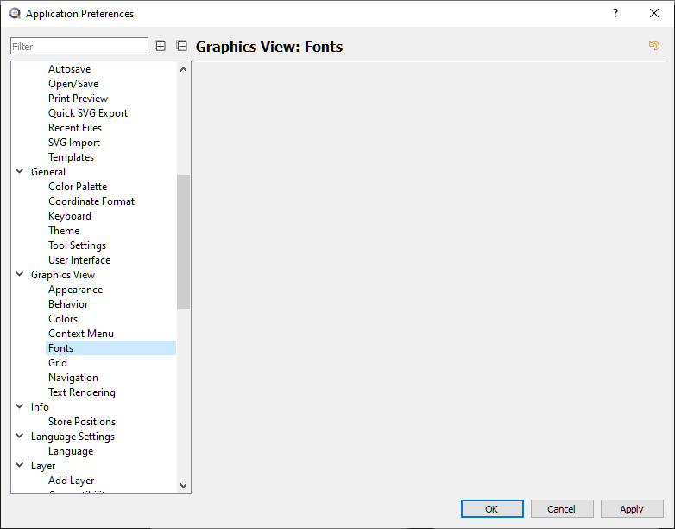Image resolution: width=675 pixels, height=529 pixels.
Task: Click the expand all tree icon
Action: [x=161, y=47]
